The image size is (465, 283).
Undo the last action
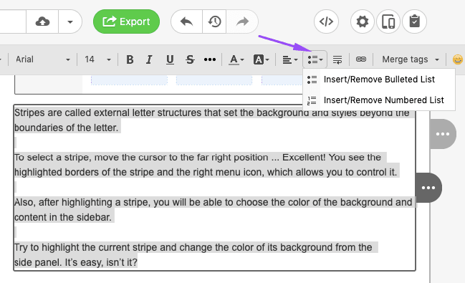[x=186, y=21]
